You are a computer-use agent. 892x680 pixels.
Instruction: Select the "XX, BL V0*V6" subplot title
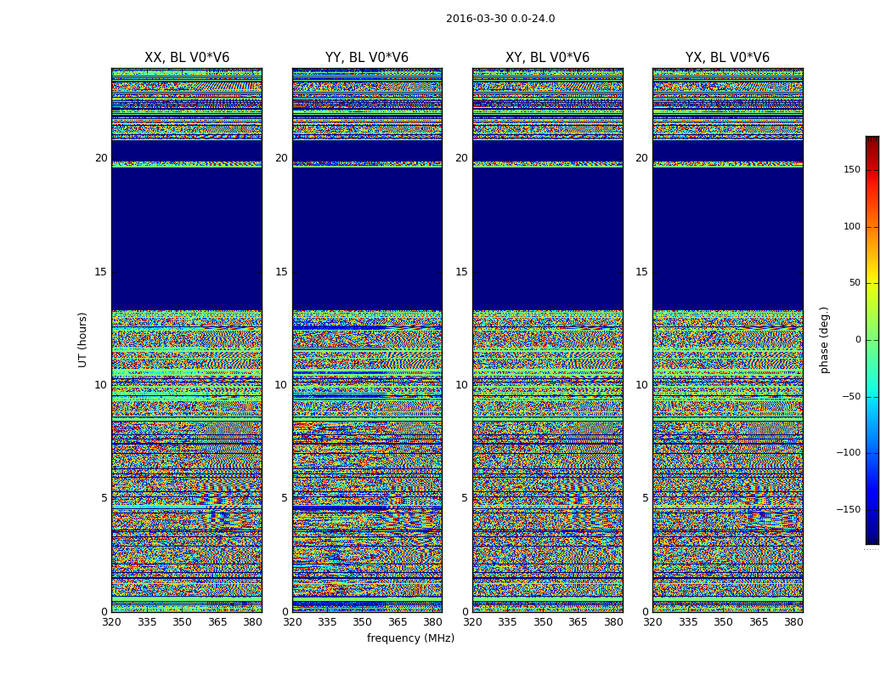[x=187, y=58]
